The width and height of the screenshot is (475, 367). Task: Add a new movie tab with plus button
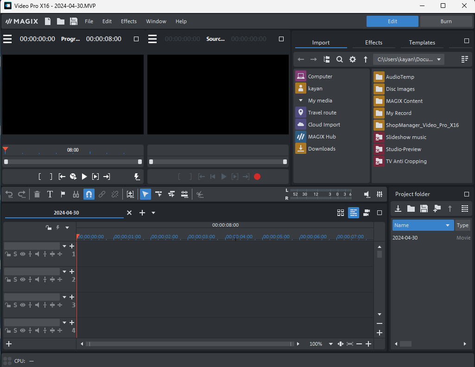tap(142, 213)
